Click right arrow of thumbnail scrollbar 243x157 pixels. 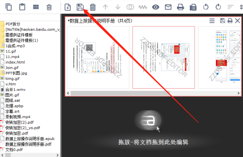[x=238, y=93]
